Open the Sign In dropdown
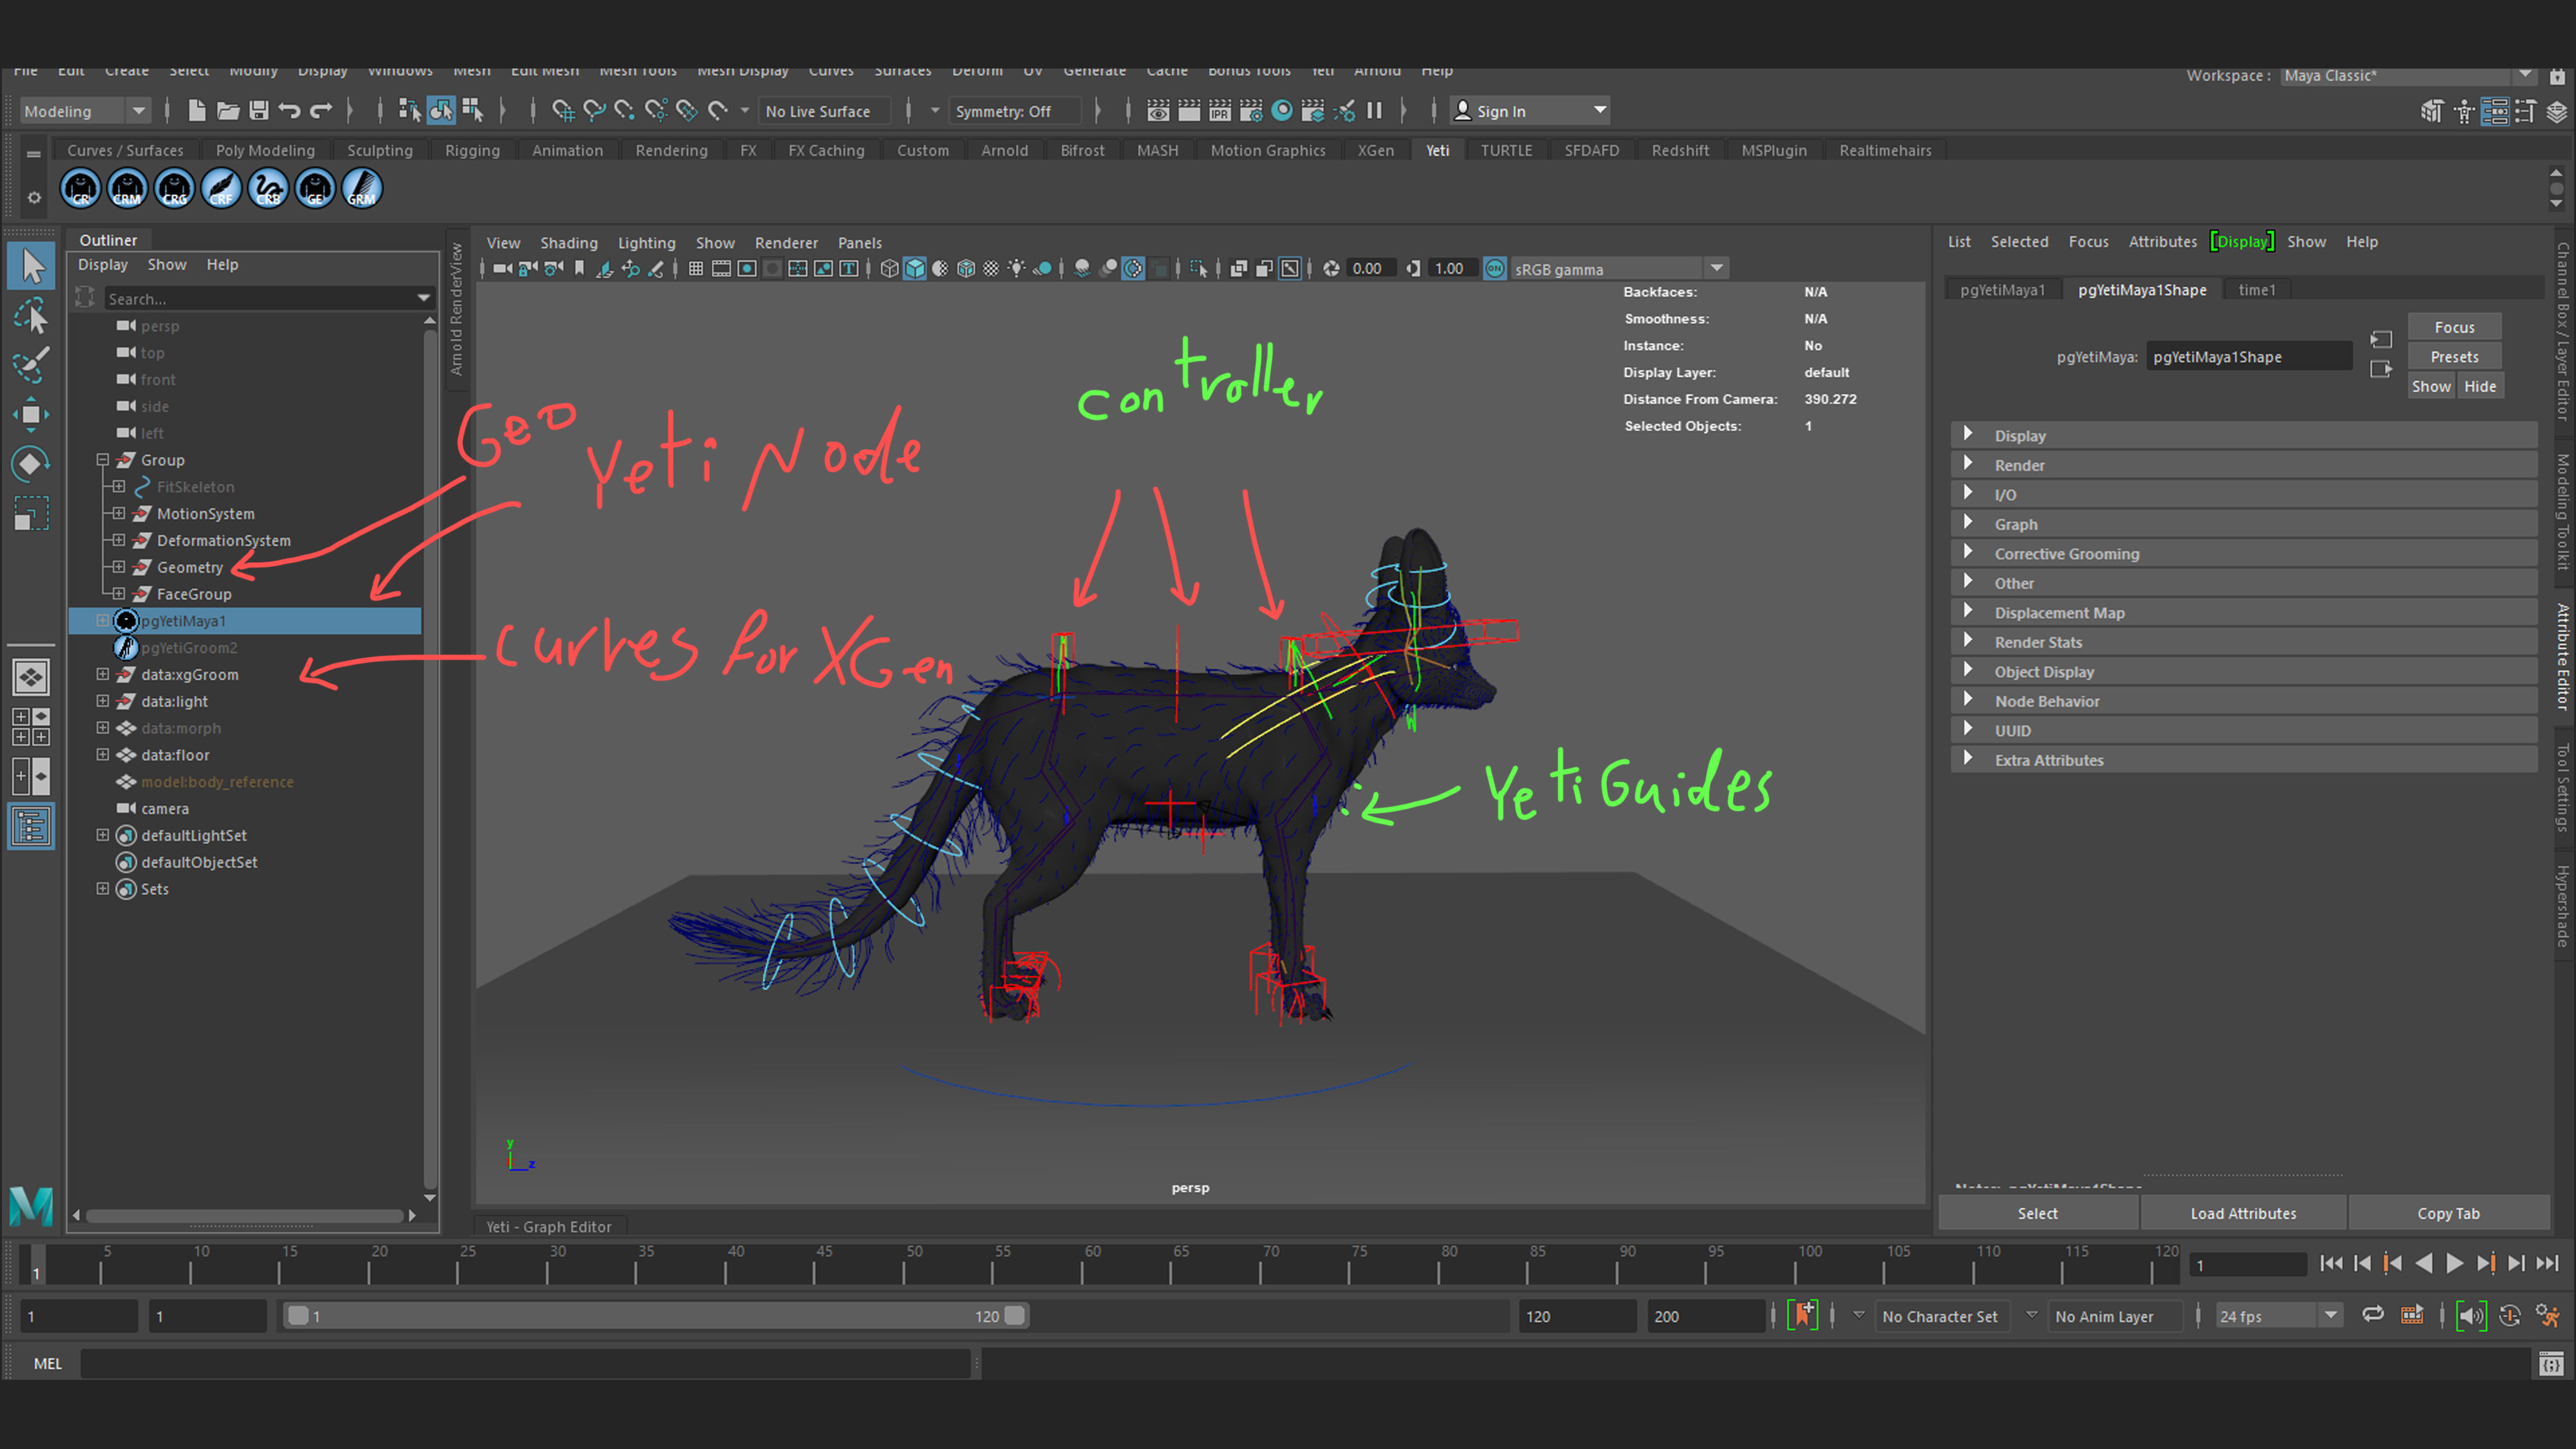The image size is (2576, 1449). pyautogui.click(x=1530, y=111)
